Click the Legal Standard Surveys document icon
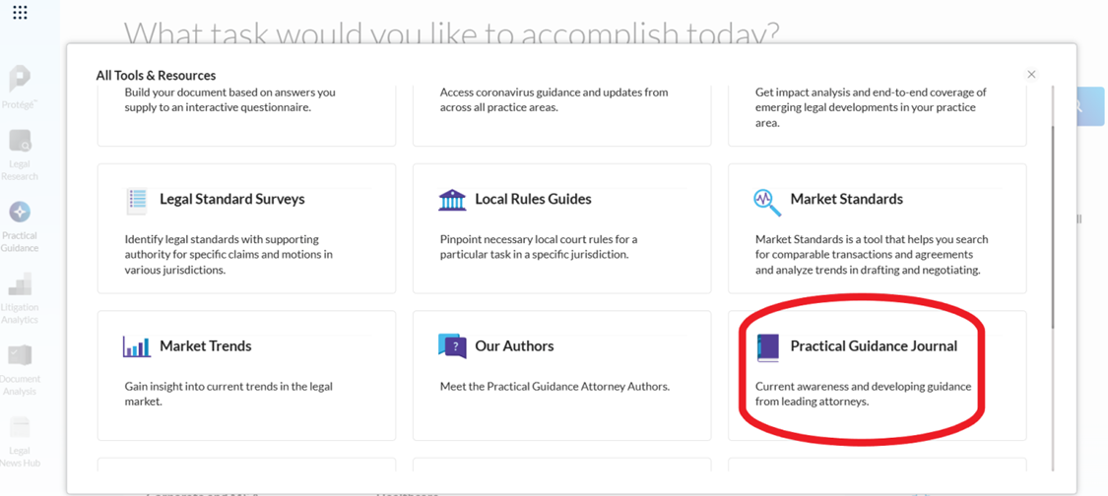1108x496 pixels. pos(136,201)
